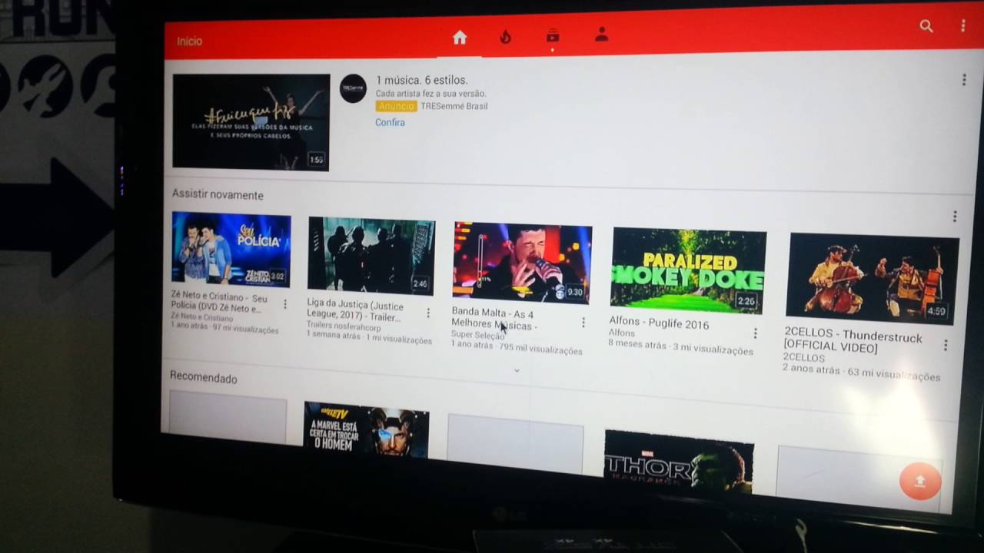The width and height of the screenshot is (984, 553).
Task: Click channel name Alfons under Puglife title
Action: click(622, 333)
